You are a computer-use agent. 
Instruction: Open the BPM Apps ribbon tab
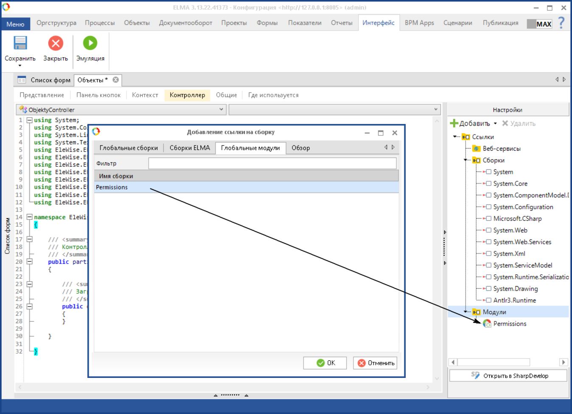[419, 23]
